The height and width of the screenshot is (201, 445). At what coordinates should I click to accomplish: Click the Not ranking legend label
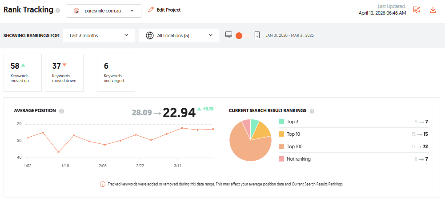[299, 159]
